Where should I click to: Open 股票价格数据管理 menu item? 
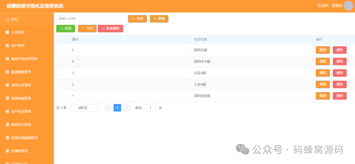click(x=27, y=138)
